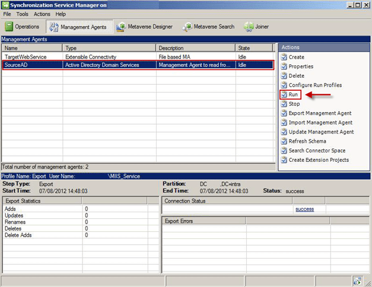Open the Operations toolbar view

click(x=23, y=27)
